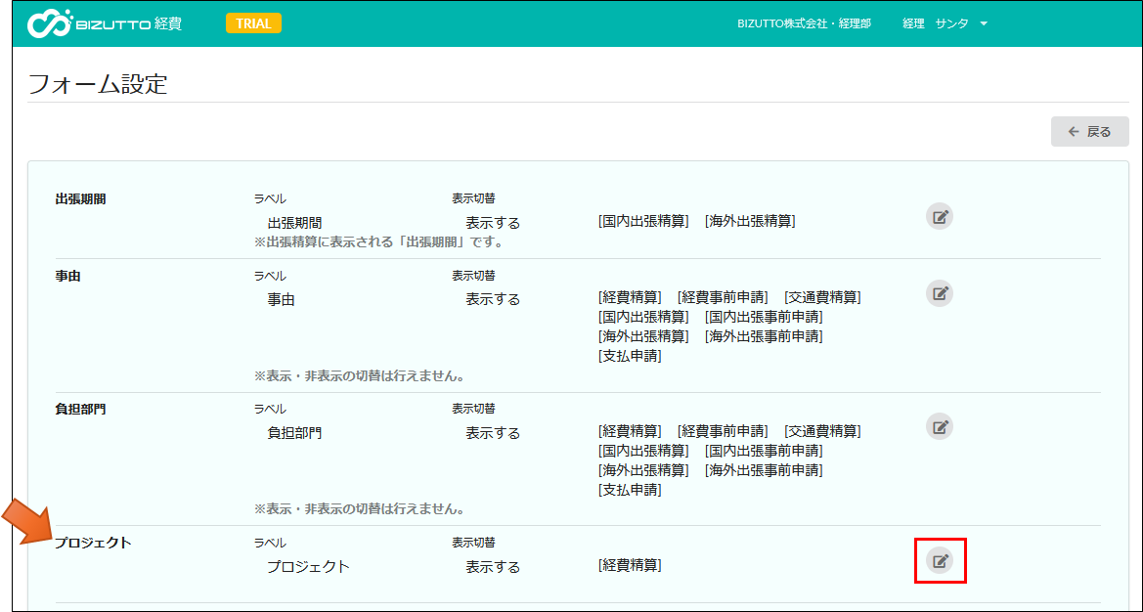Click [支払申請] tag in 事由 row
Screen dimensions: 1143x612
(x=630, y=356)
